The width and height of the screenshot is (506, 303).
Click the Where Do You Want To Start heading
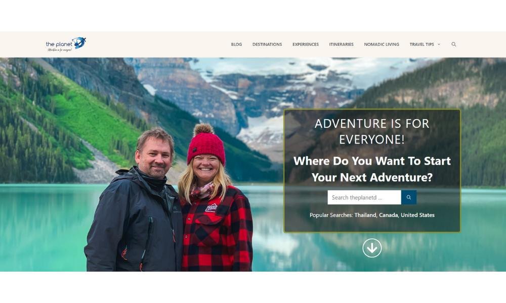coord(372,169)
